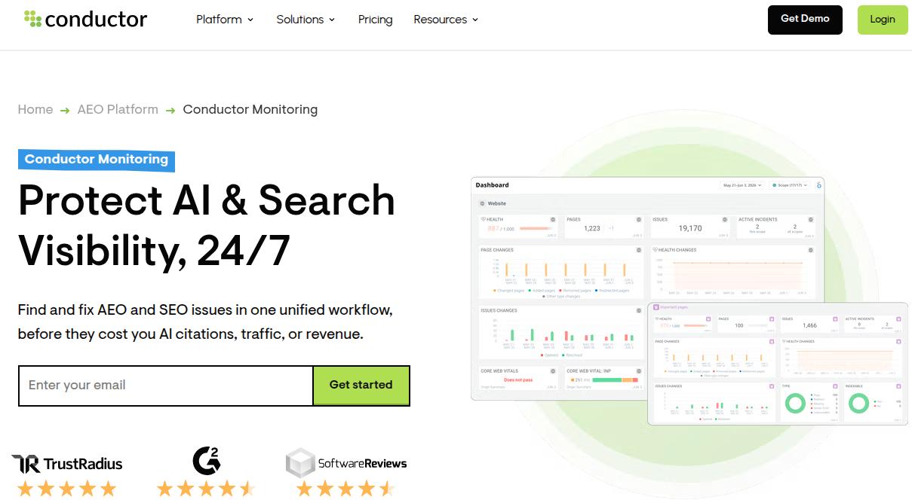Click the 1,223 pages value
Viewport: 912px width, 500px height.
pos(592,228)
